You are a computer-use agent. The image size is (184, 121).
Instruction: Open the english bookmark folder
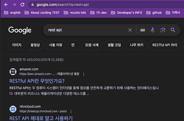click(12, 13)
